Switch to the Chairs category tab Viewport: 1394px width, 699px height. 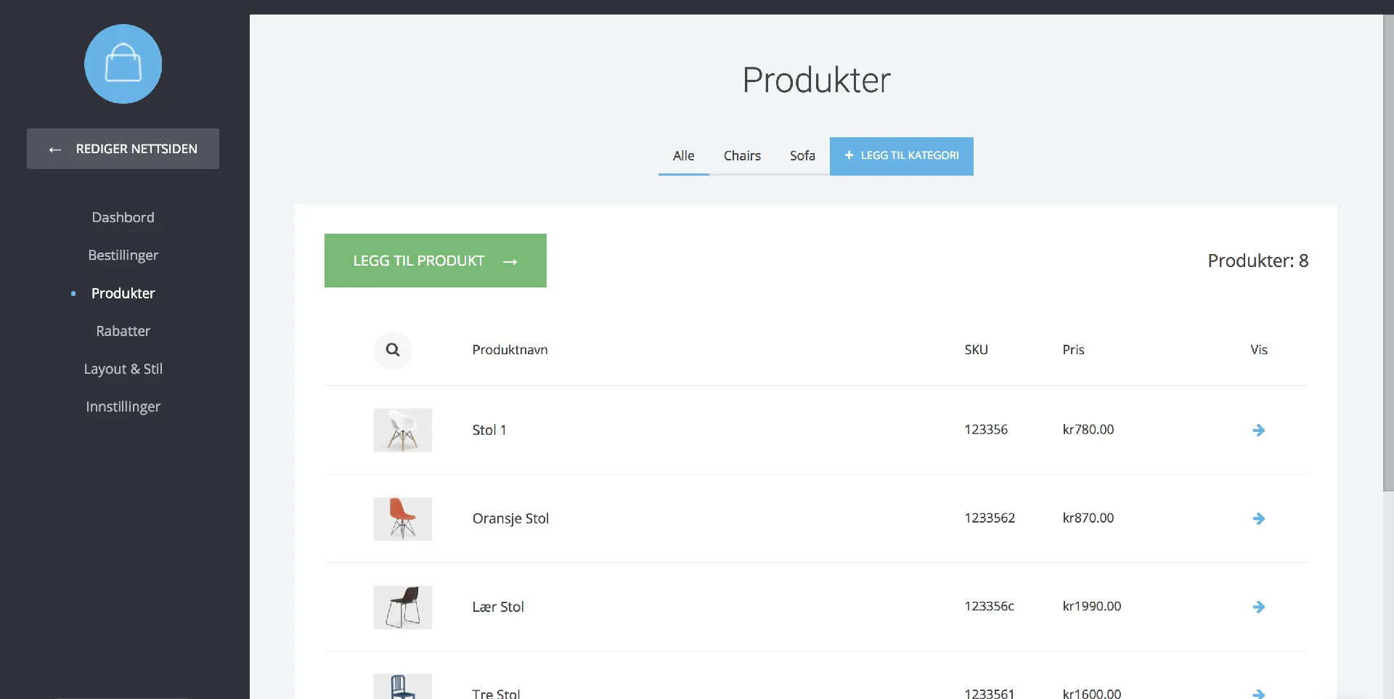741,156
